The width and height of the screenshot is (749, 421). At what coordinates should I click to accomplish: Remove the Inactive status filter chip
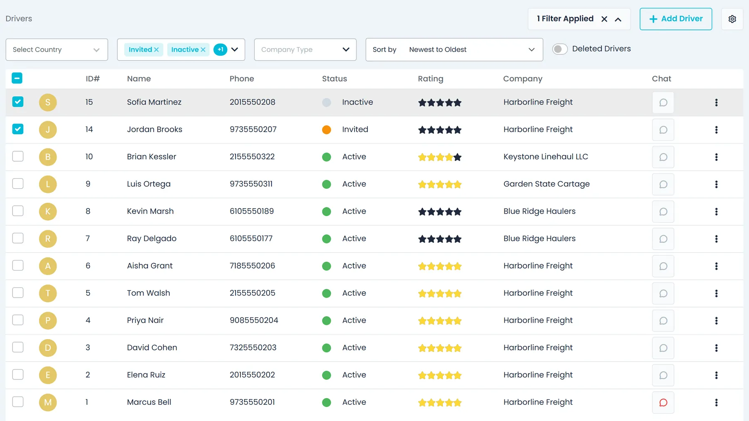pos(203,50)
